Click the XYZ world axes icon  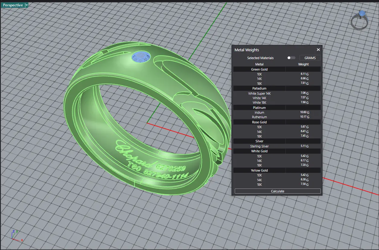click(17, 236)
